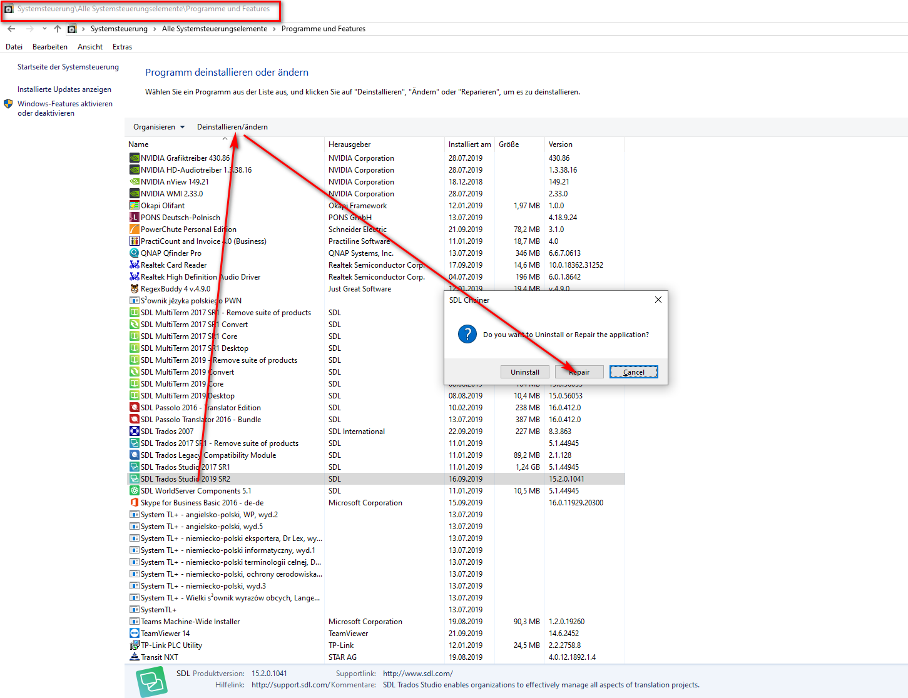Image resolution: width=908 pixels, height=698 pixels.
Task: Select the SDL Passolo 2016 Translator Edition icon
Action: (134, 408)
